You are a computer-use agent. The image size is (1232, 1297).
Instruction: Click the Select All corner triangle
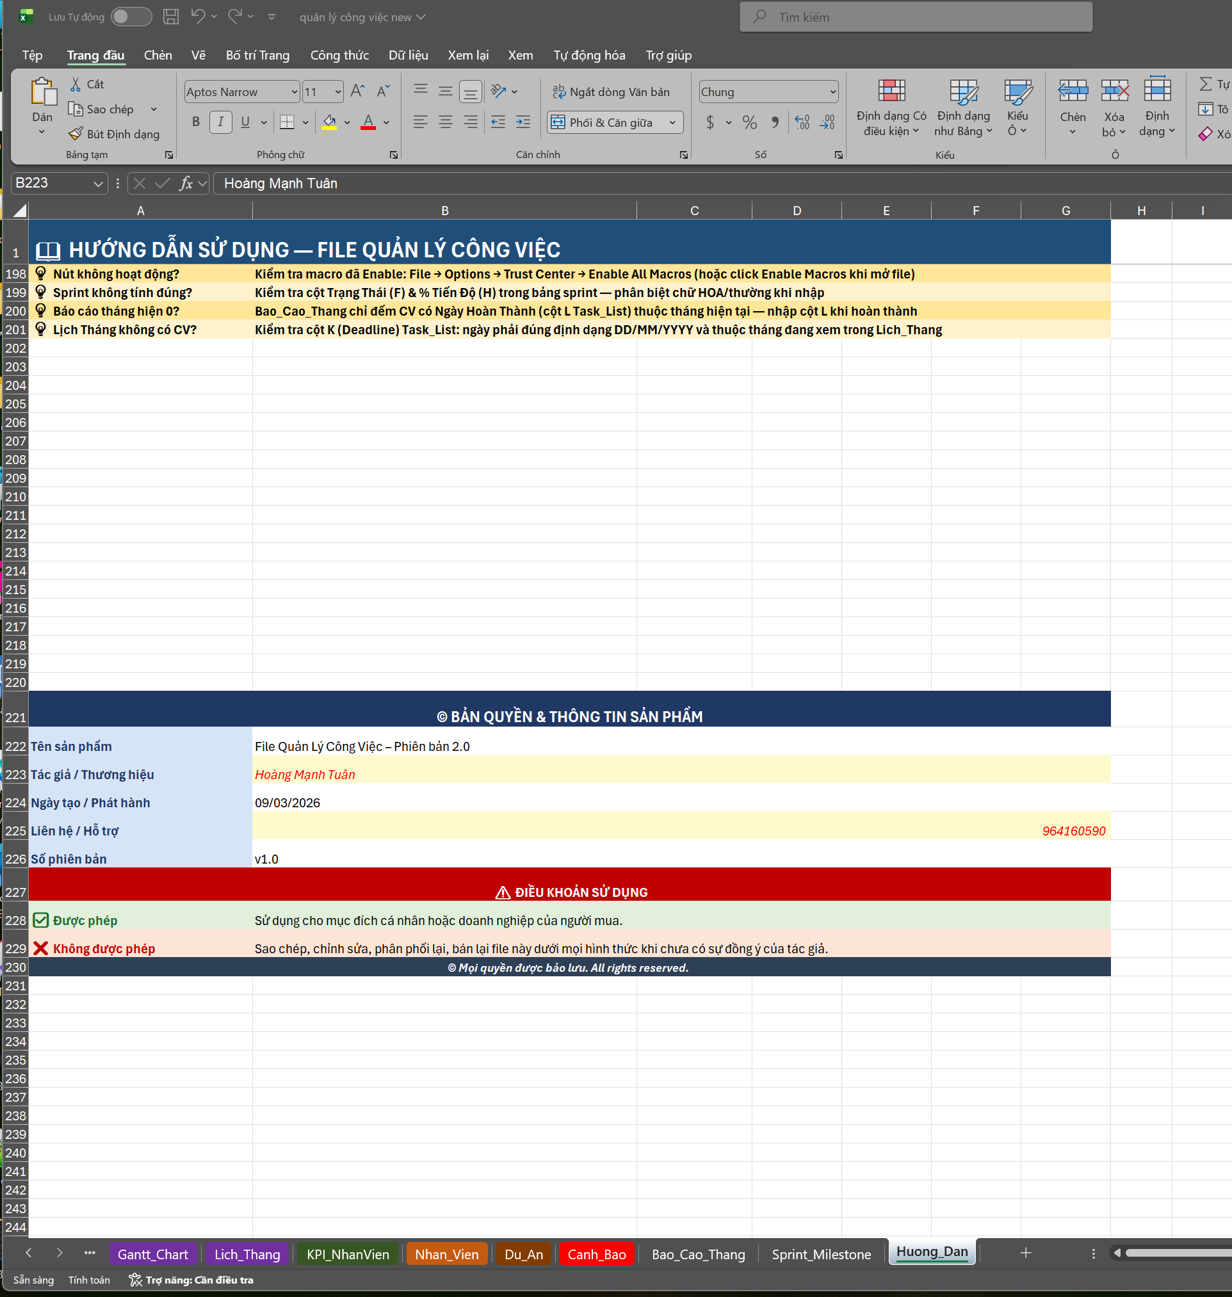tap(20, 210)
